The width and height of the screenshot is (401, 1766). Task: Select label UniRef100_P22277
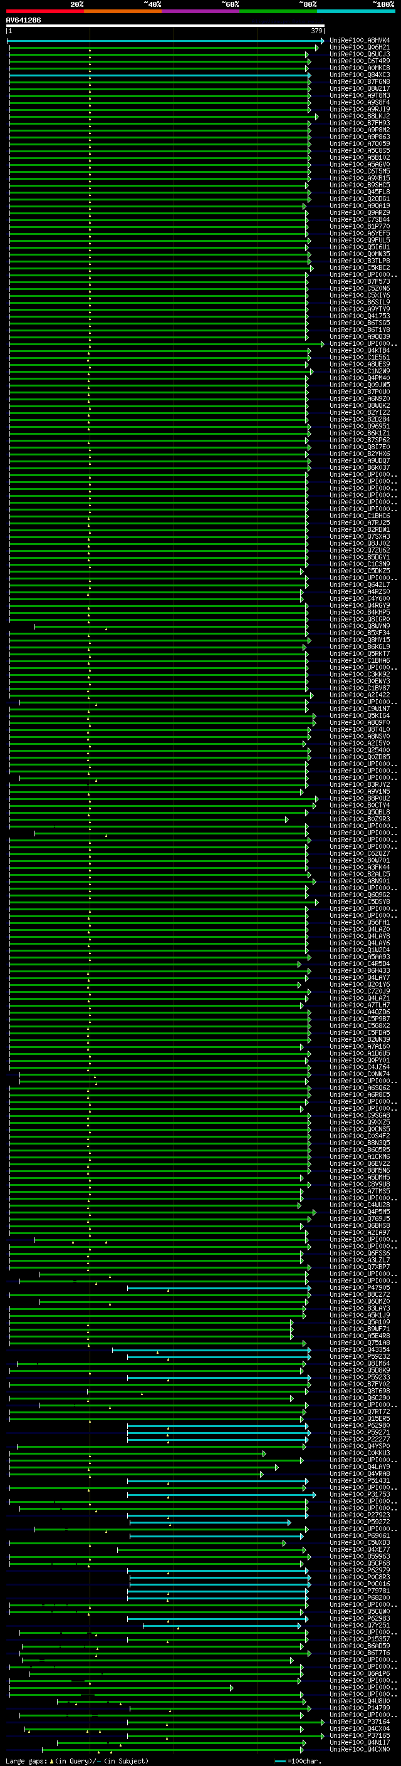pyautogui.click(x=360, y=1439)
